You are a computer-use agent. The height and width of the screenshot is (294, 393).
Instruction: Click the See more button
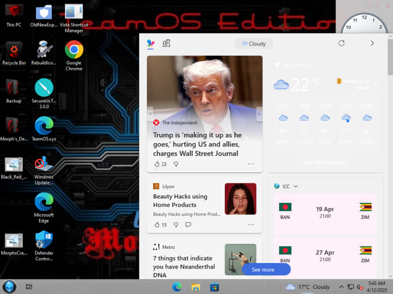coord(266,270)
